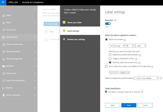The height and width of the screenshot is (112, 163).
Task: Select the 'Trigger a disposition review' option
Action: [x=110, y=58]
